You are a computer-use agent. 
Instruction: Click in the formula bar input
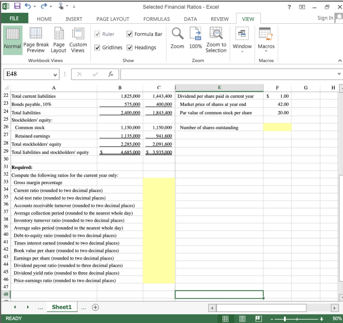pyautogui.click(x=228, y=74)
